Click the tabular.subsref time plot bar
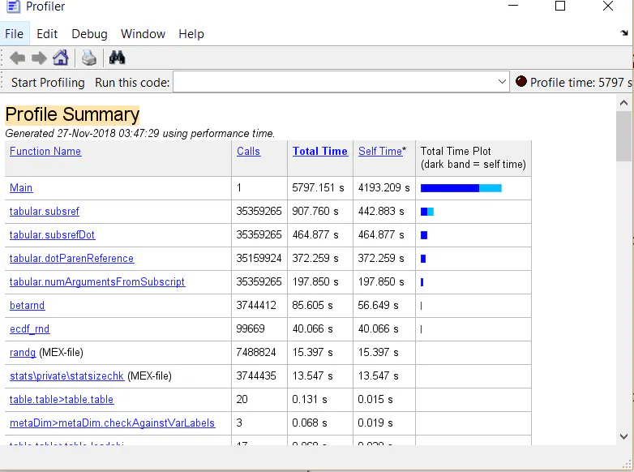The image size is (634, 472). (427, 212)
